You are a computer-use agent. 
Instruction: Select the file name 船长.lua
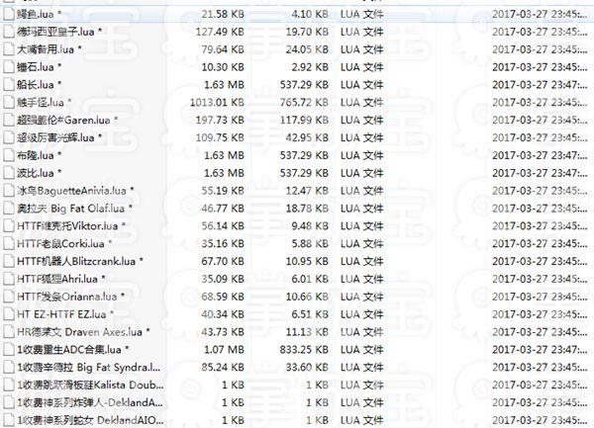36,85
